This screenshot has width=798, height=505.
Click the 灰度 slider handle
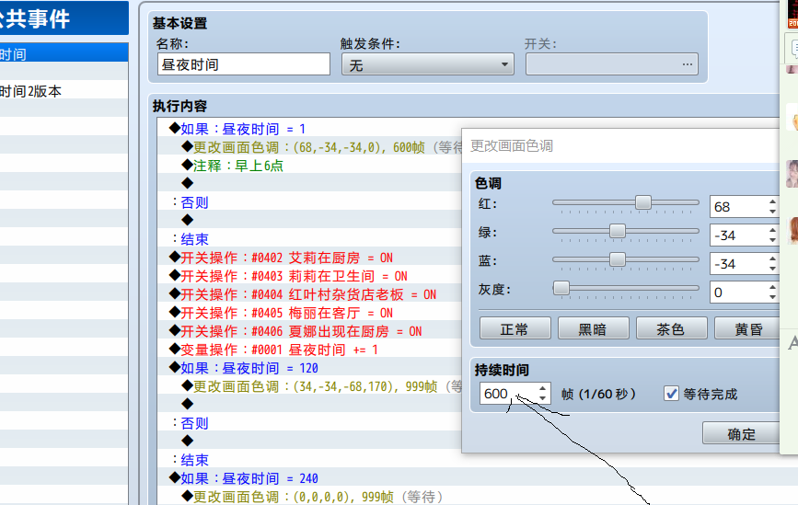tap(561, 288)
